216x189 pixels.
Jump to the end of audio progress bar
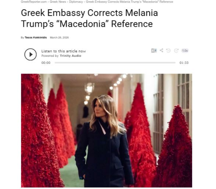pos(175,63)
